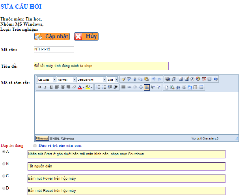The width and height of the screenshot is (246, 195).
Task: Switch editor to Preview tab
Action: click(67, 139)
